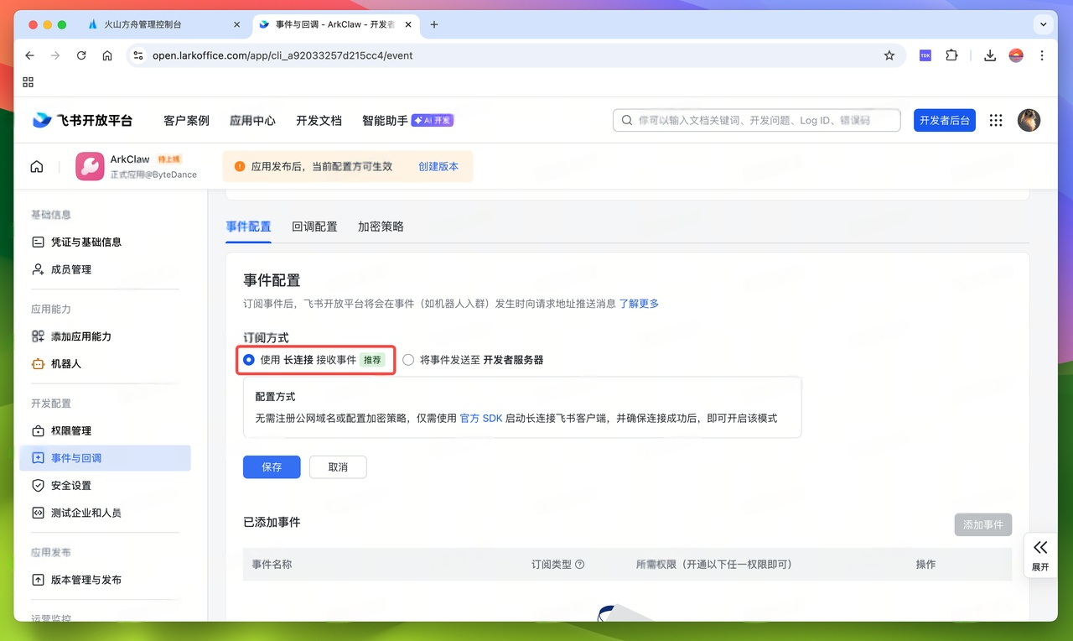Toggle the bookmark star in the address bar

coord(889,55)
